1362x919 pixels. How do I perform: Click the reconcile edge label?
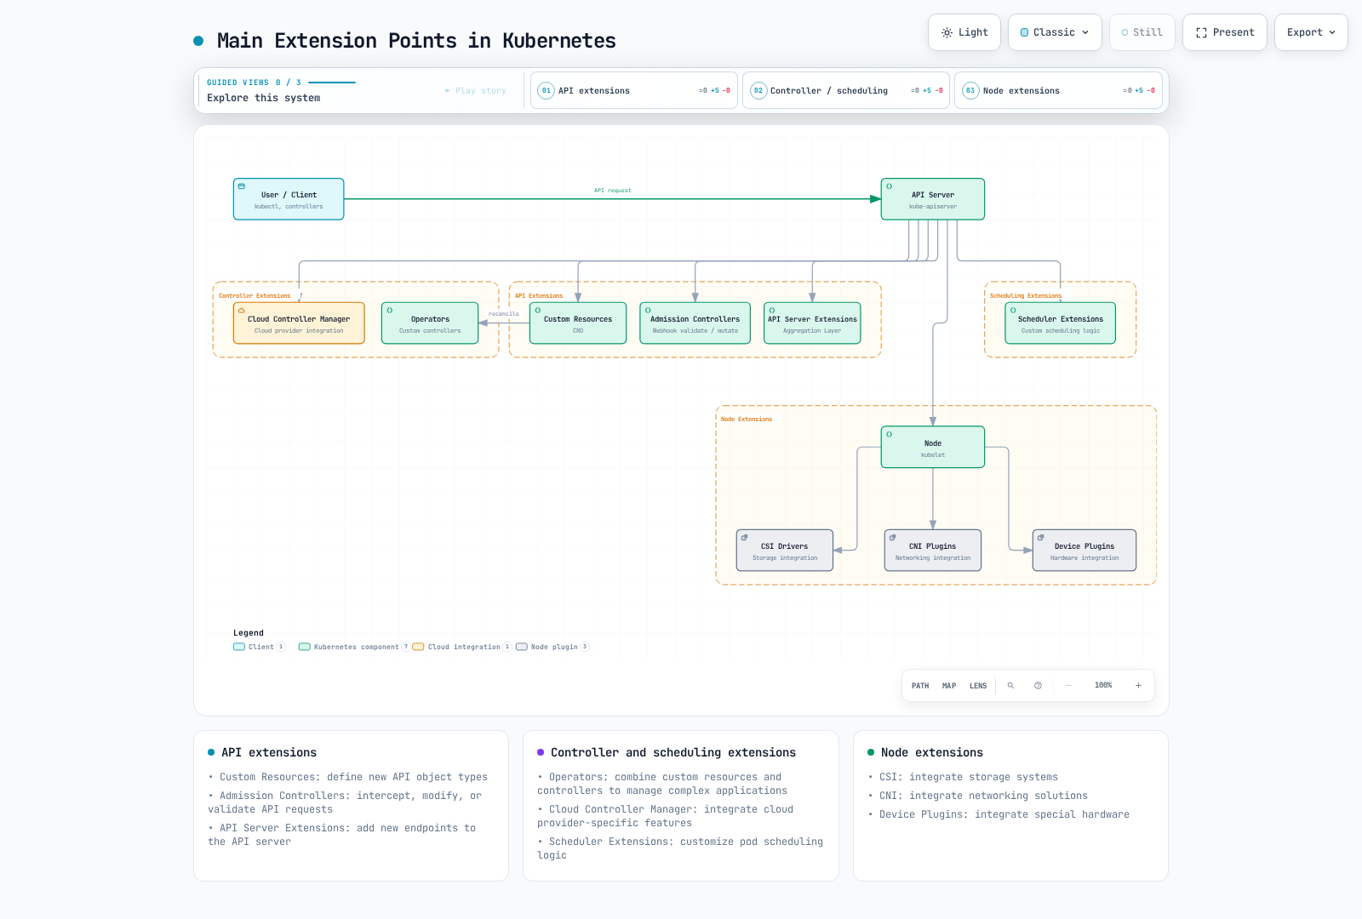(x=504, y=314)
